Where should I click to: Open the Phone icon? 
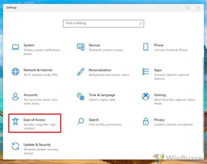pos(146,47)
